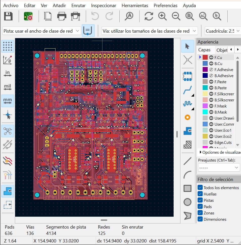The image size is (241, 245).
Task: Open the Pista track width dropdown
Action: tap(42, 31)
